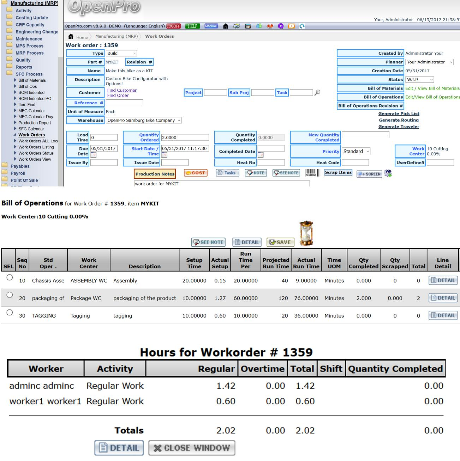Click the CLOSE WINDOW button
The width and height of the screenshot is (460, 461).
[192, 448]
